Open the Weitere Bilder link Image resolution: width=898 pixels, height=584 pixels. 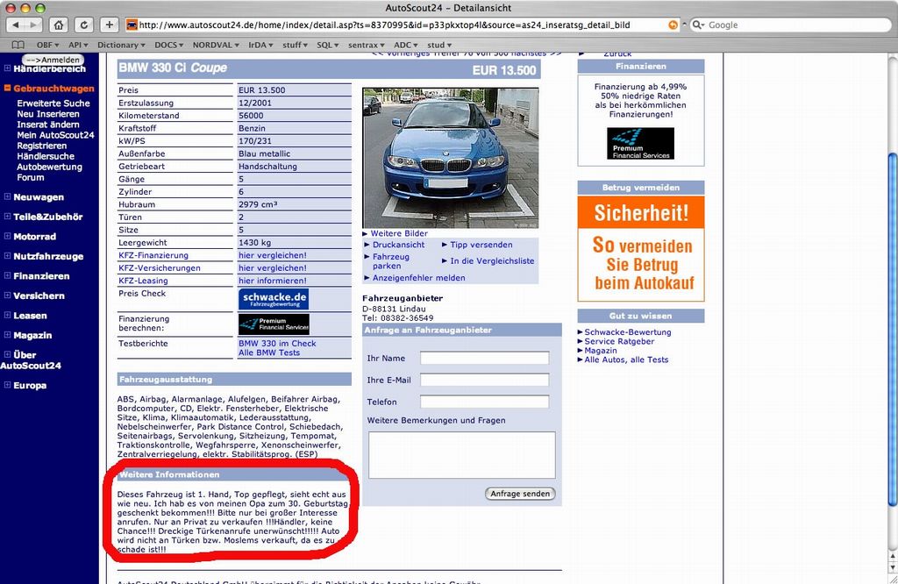(399, 233)
